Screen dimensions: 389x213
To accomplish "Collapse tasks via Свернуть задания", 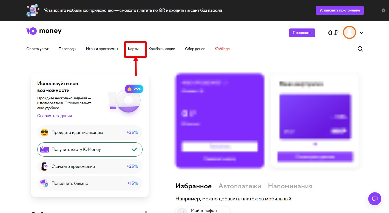I will click(55, 116).
